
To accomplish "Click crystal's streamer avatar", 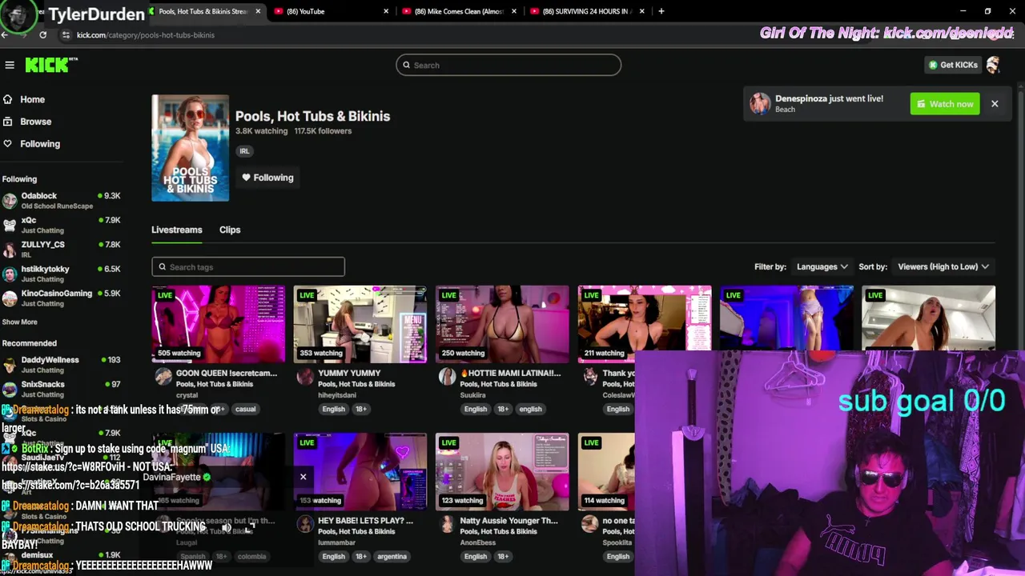I will 163,376.
